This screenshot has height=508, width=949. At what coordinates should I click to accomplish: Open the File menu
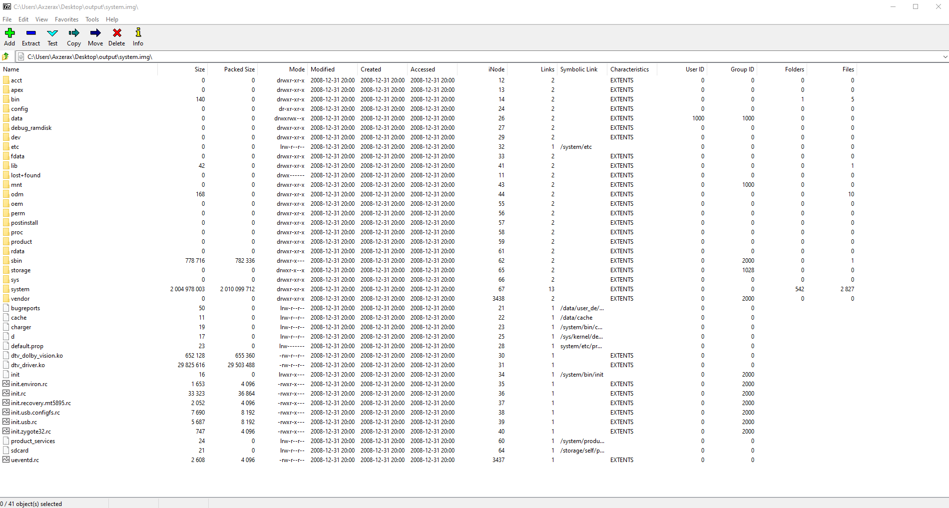(7, 19)
